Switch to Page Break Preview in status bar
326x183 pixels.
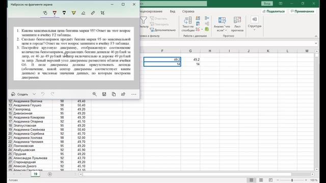click(x=270, y=180)
